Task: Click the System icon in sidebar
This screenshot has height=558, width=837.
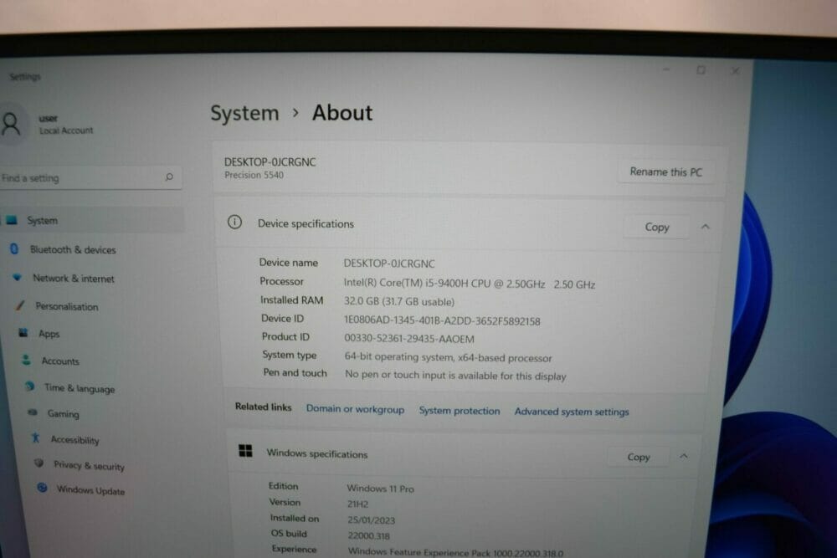Action: pos(12,220)
